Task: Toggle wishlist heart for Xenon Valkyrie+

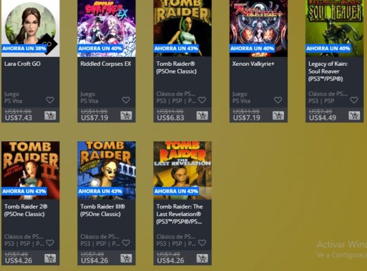Action: pos(278,100)
